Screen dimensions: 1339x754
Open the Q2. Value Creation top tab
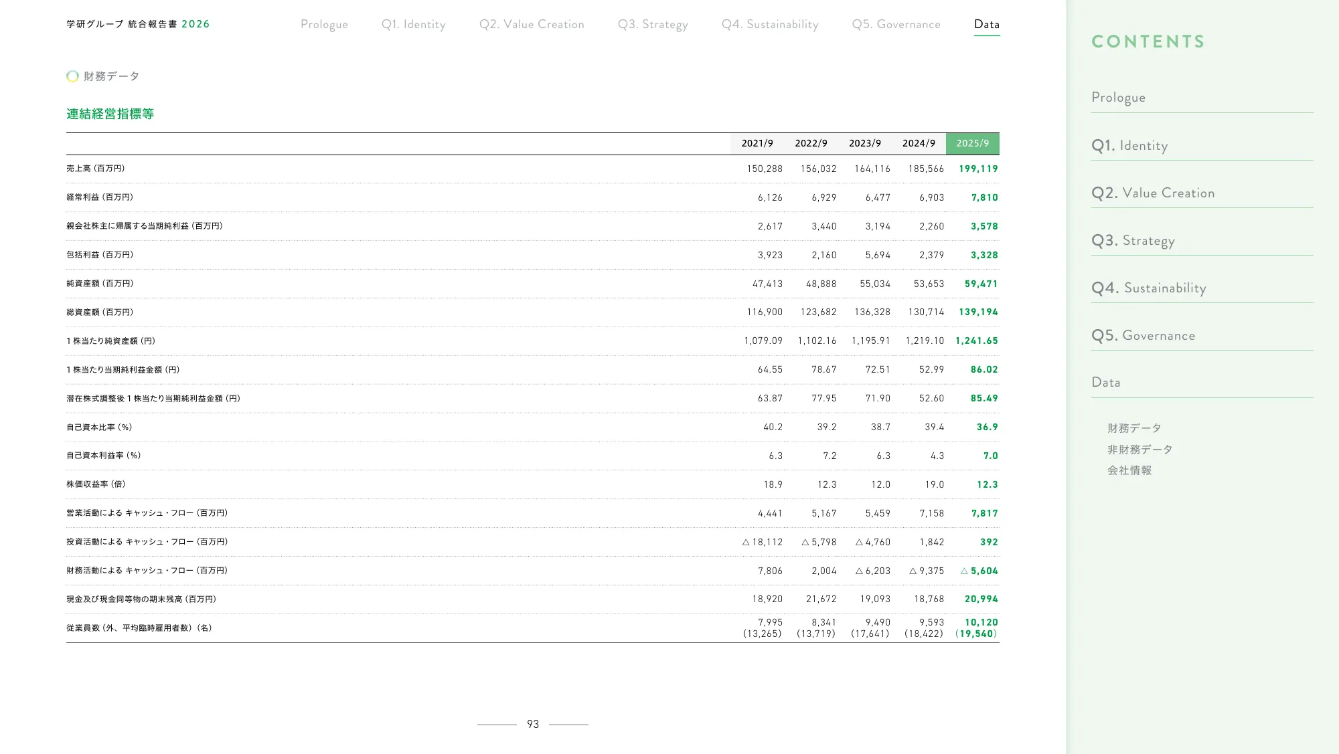pos(532,24)
